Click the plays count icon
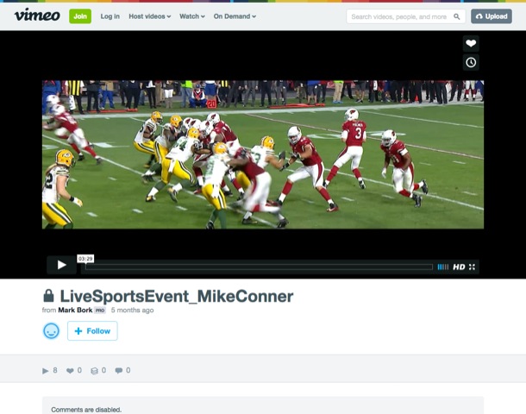Viewport: 526px width, 414px height. 46,371
